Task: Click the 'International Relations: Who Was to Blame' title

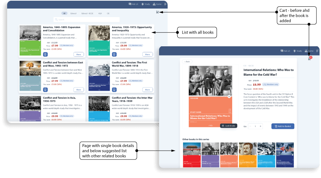Action: 268,72
